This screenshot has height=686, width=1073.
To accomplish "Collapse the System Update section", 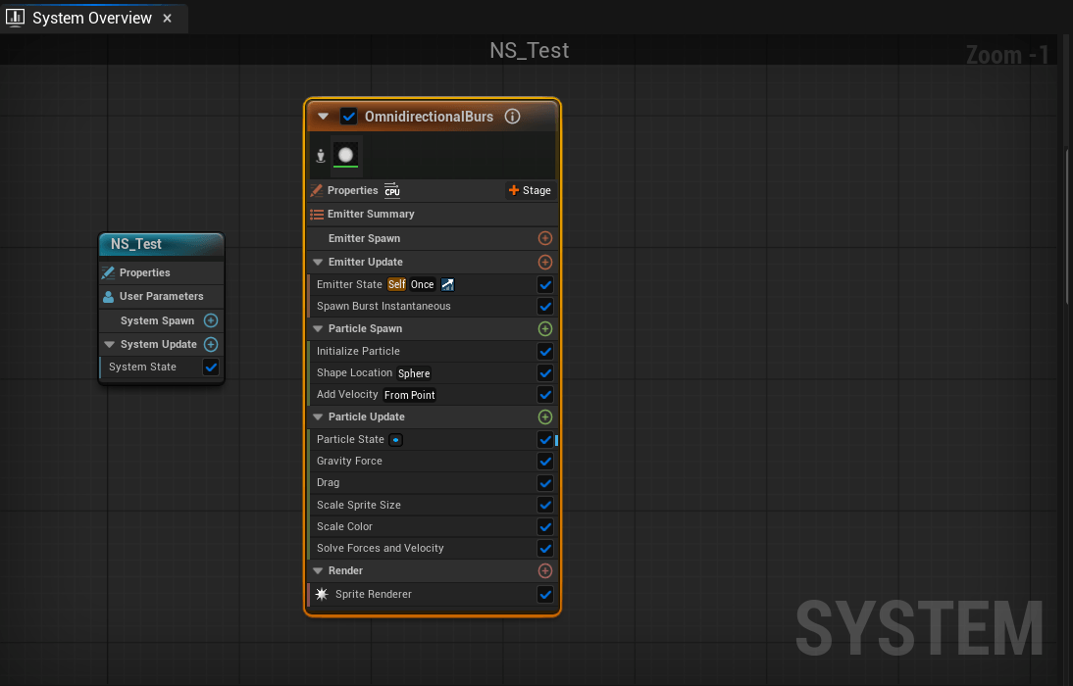I will click(x=109, y=344).
